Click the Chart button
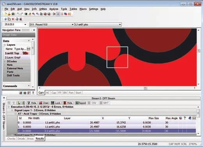The width and height of the screenshot is (203, 147). coord(44,103)
